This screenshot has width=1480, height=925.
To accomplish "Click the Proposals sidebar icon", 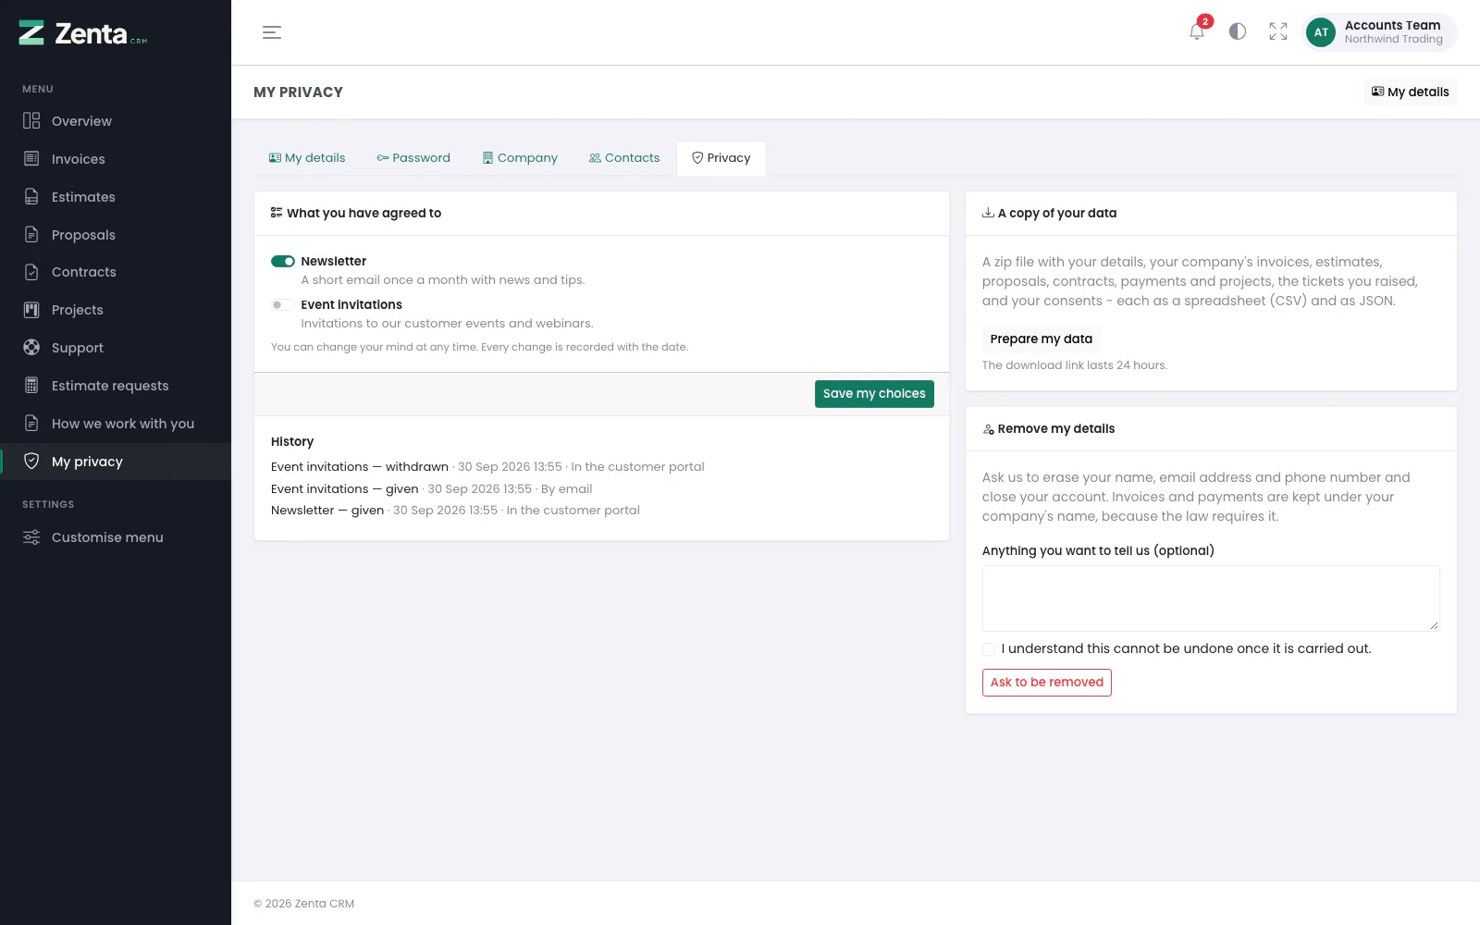I will (31, 235).
